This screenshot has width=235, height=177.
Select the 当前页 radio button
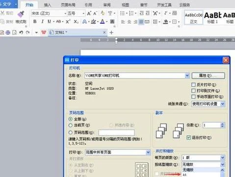71,125
